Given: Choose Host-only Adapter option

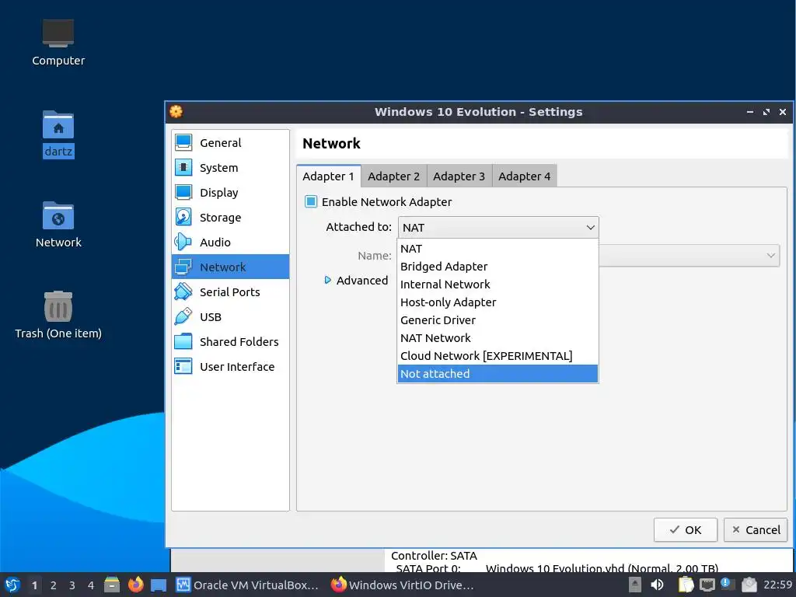Looking at the screenshot, I should (x=497, y=302).
